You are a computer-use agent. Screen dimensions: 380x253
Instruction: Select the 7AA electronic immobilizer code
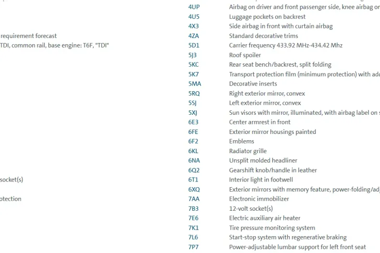pos(193,199)
